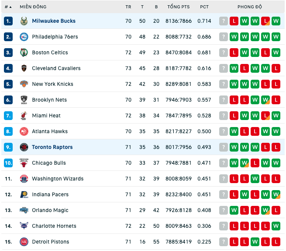Click the TỔNG PTS column header
This screenshot has height=251, width=286.
(179, 7)
